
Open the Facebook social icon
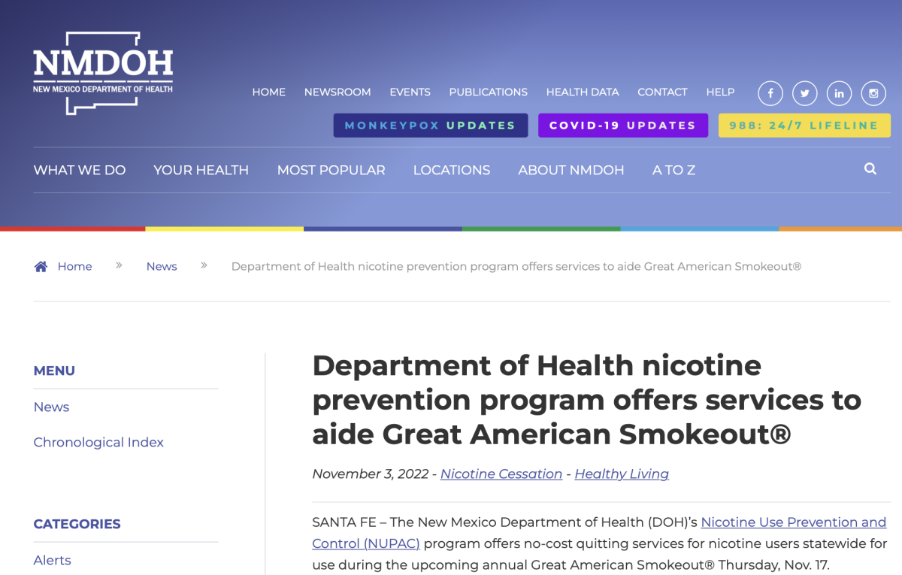coord(770,93)
